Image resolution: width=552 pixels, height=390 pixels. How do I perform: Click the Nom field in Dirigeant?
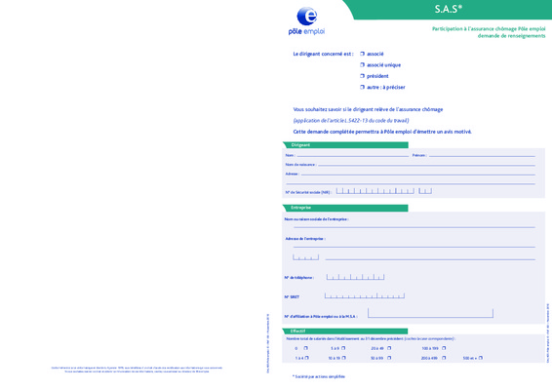[353, 155]
